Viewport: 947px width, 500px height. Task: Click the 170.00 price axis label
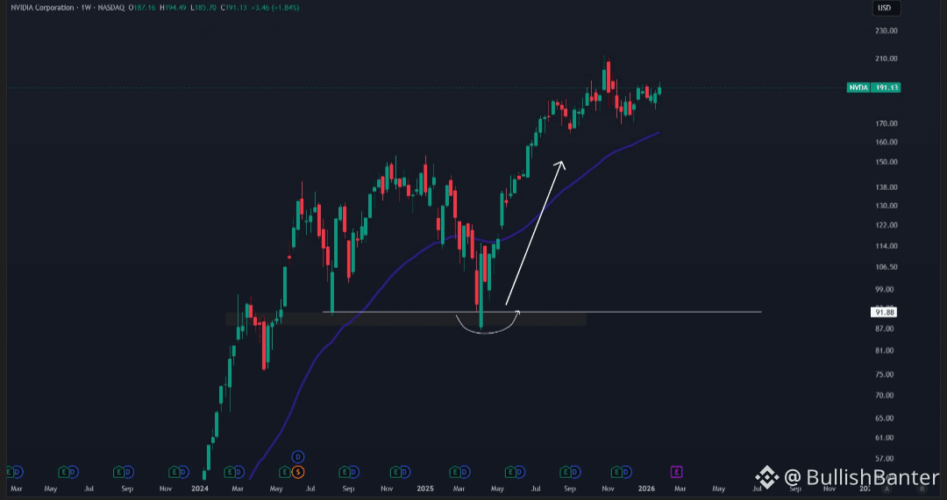886,123
